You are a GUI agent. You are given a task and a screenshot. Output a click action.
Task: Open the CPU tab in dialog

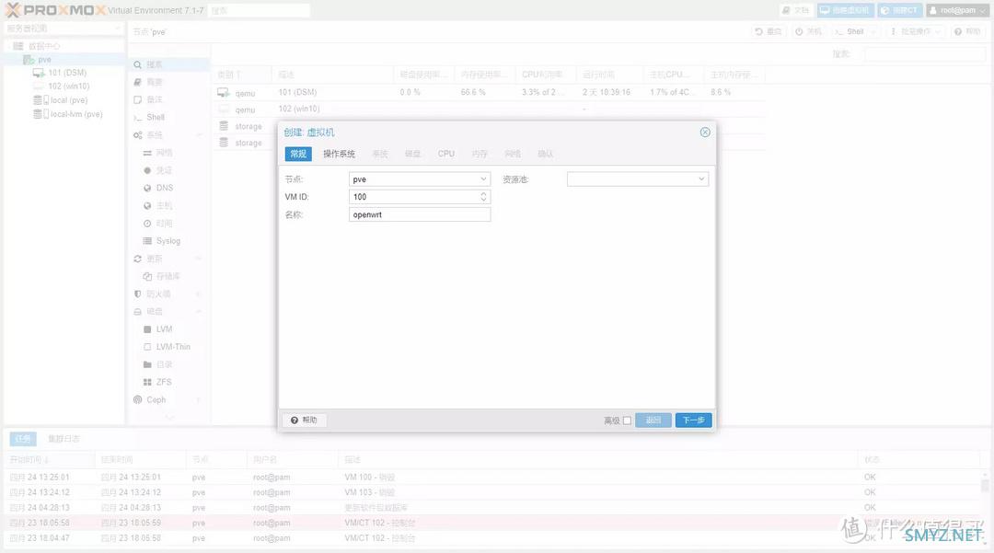click(x=446, y=154)
